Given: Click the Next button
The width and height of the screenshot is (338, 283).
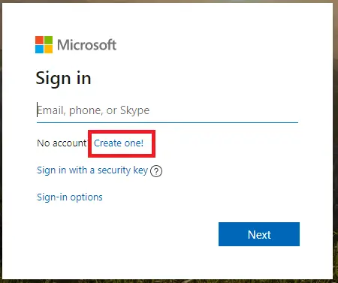Looking at the screenshot, I should pyautogui.click(x=259, y=234).
